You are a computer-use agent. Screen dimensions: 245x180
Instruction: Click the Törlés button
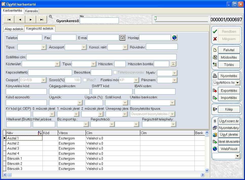229,65
